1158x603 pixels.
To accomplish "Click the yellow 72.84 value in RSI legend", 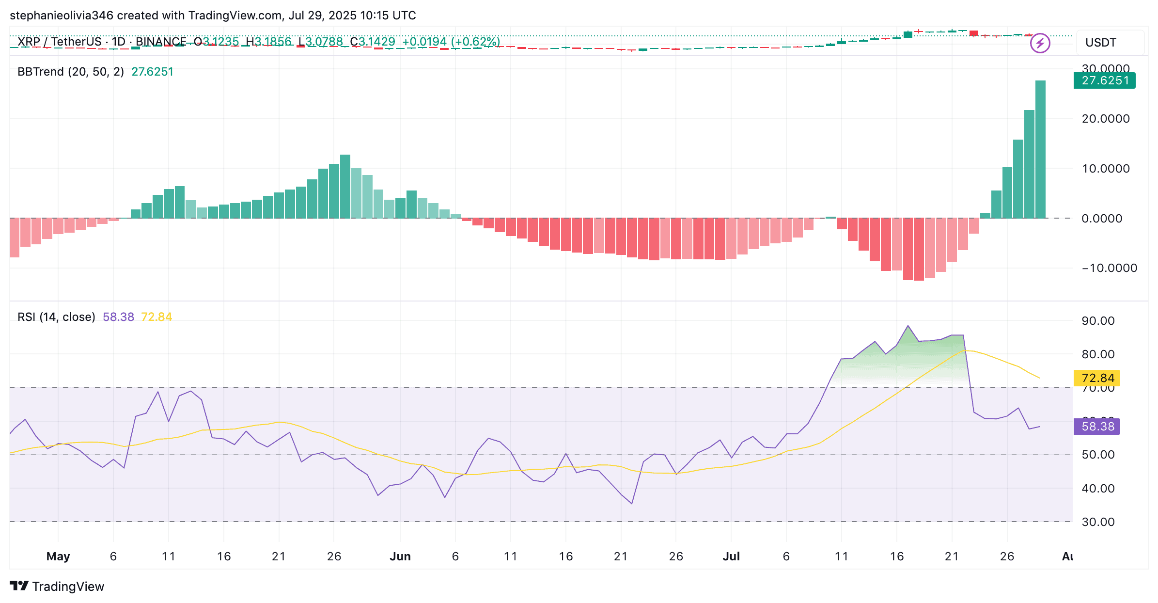I will click(x=156, y=317).
